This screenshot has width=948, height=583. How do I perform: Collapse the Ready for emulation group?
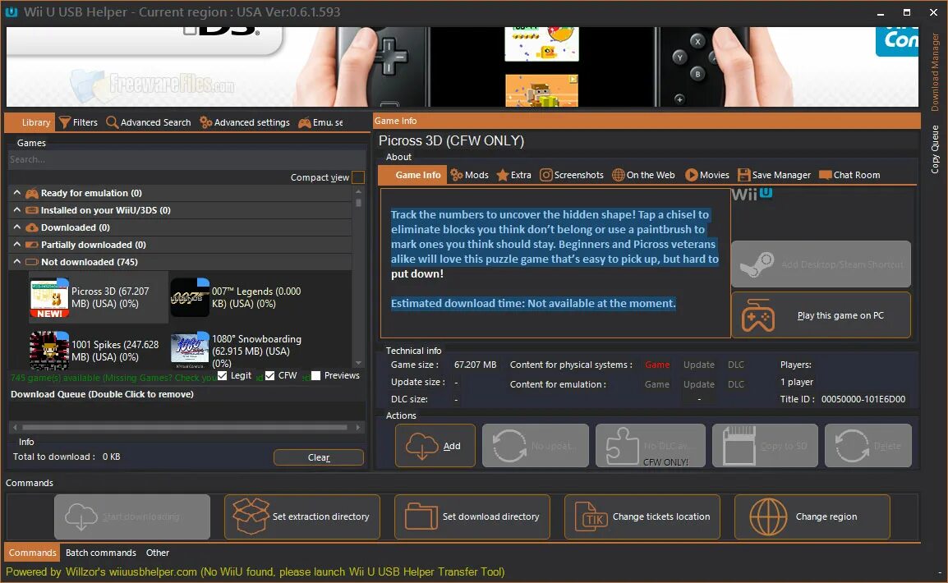click(x=17, y=193)
